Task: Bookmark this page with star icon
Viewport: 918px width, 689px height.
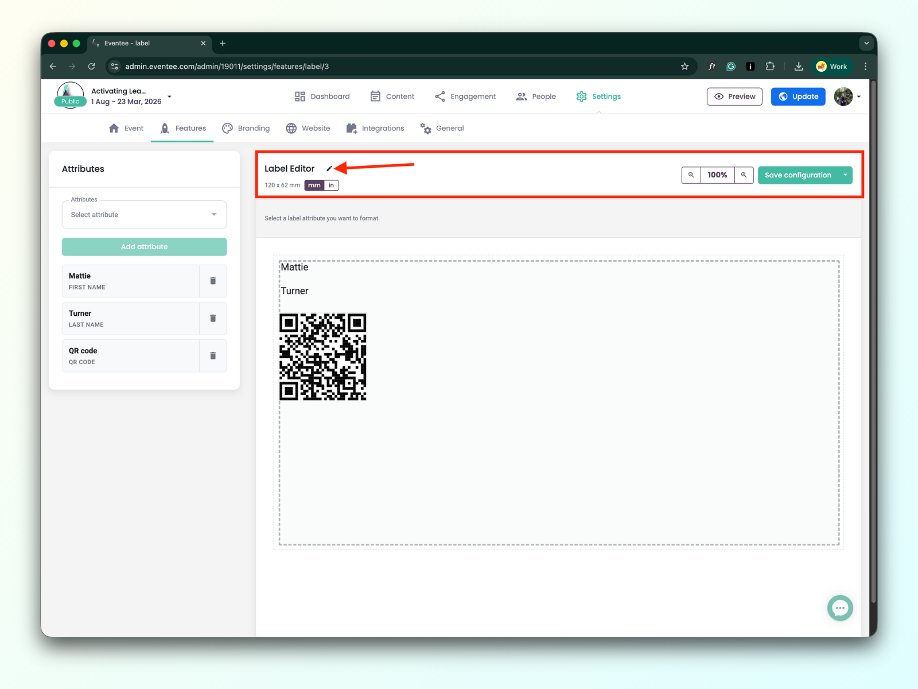Action: (x=684, y=67)
